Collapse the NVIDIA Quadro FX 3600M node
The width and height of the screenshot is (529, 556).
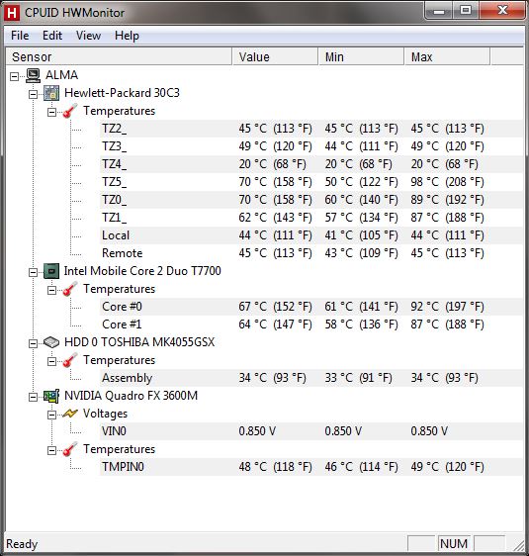click(x=33, y=397)
